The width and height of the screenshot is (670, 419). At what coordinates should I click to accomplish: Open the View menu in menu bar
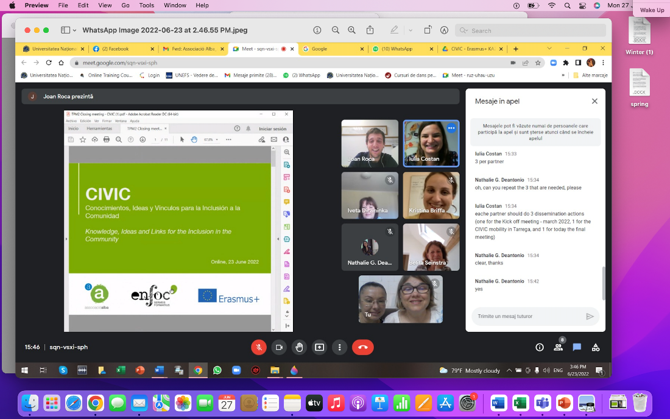[105, 5]
